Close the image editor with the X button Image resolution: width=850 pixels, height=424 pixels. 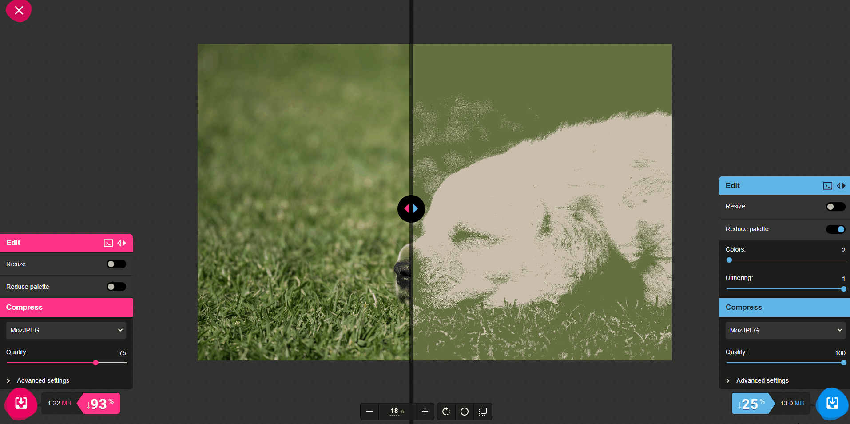click(x=19, y=10)
